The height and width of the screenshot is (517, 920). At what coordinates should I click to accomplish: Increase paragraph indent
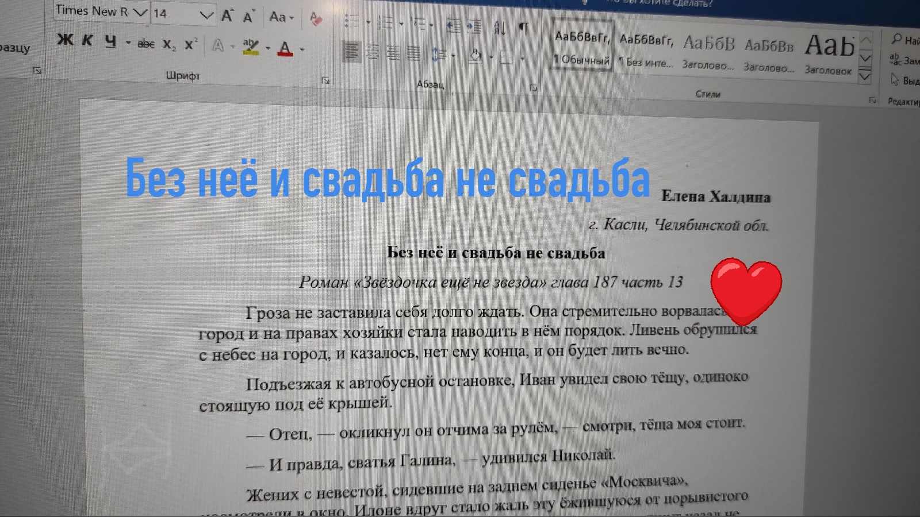[473, 26]
